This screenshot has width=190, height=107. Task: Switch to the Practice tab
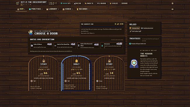coord(36,9)
